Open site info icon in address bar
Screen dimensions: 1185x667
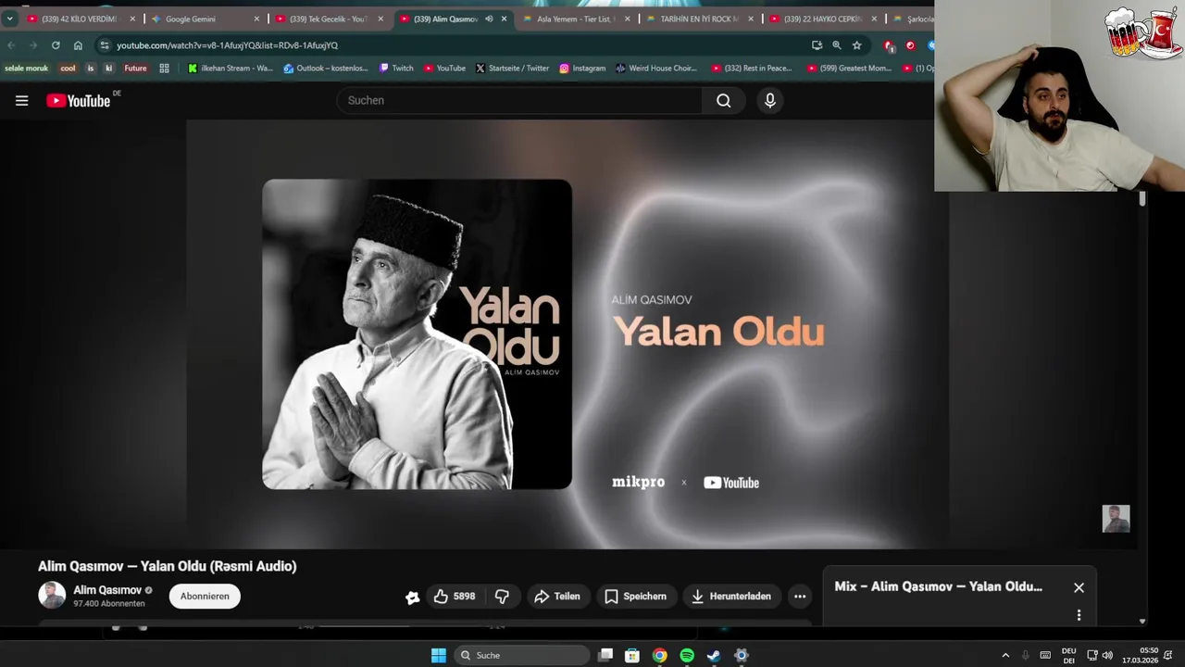pyautogui.click(x=105, y=44)
